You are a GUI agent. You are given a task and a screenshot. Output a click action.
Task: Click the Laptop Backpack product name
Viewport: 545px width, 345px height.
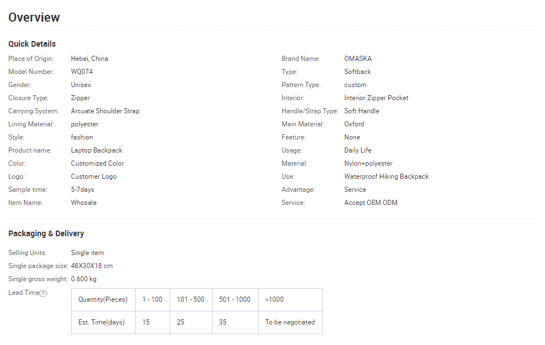97,150
